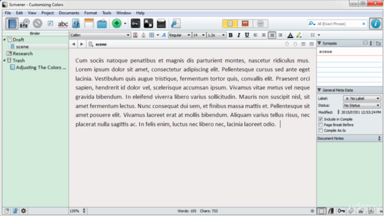Check the Include in Compile checkbox
Viewport: 384px width, 216px height.
[320, 119]
